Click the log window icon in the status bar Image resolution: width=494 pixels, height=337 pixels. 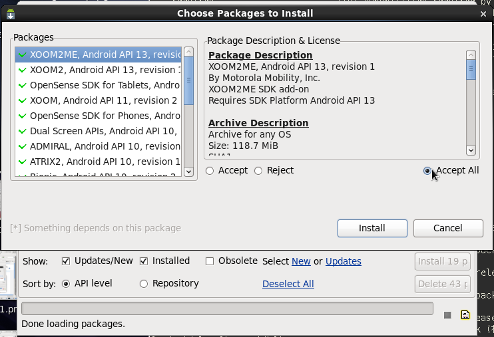465,314
